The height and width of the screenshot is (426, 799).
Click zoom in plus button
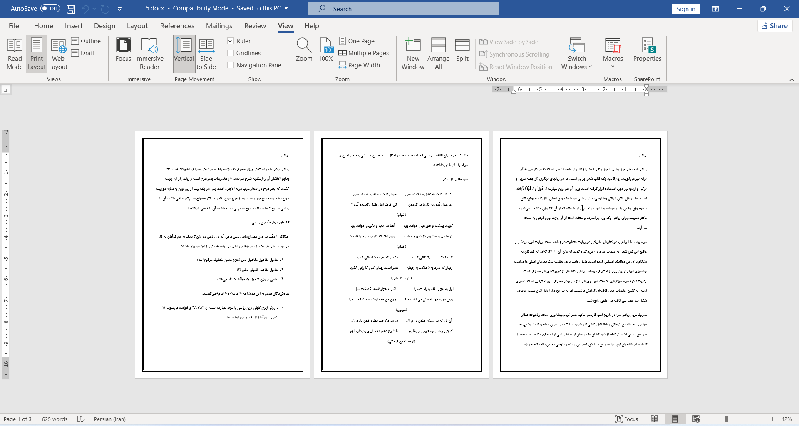(772, 419)
